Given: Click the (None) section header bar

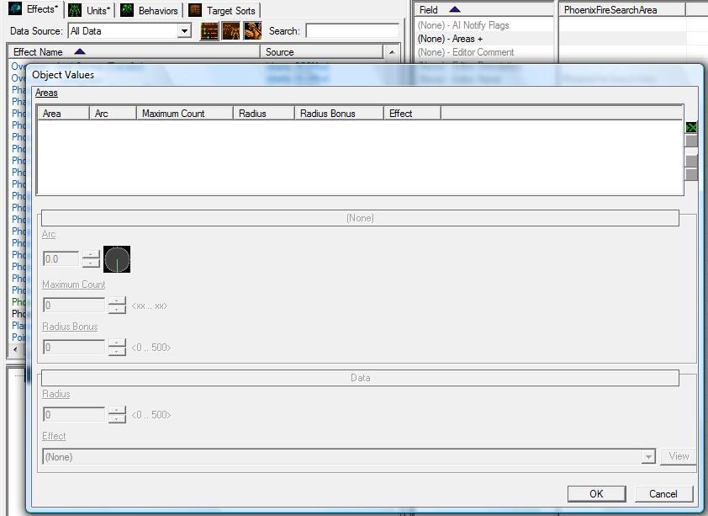Looking at the screenshot, I should [361, 218].
